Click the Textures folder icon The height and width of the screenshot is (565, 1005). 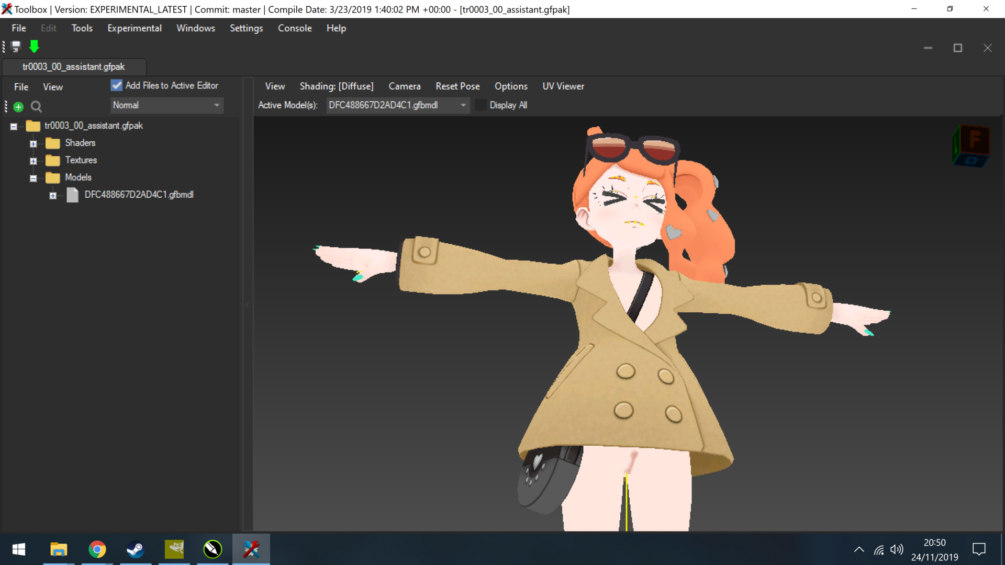[x=52, y=160]
